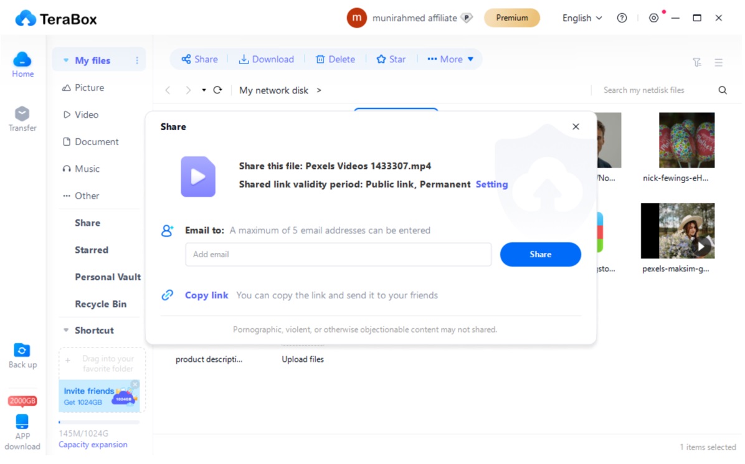The height and width of the screenshot is (464, 745).
Task: Collapse the Shortcut section arrow
Action: click(66, 330)
